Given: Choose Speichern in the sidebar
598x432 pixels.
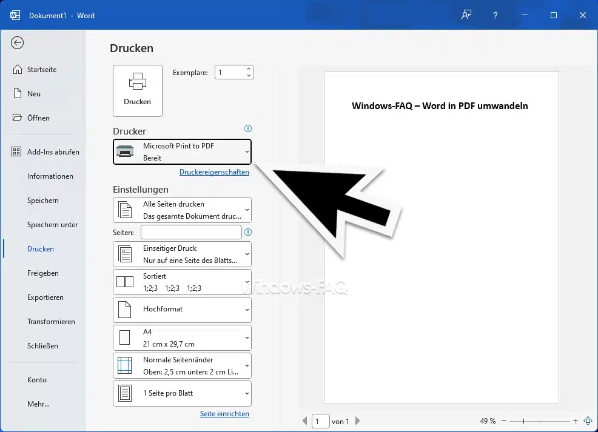Looking at the screenshot, I should (x=42, y=201).
